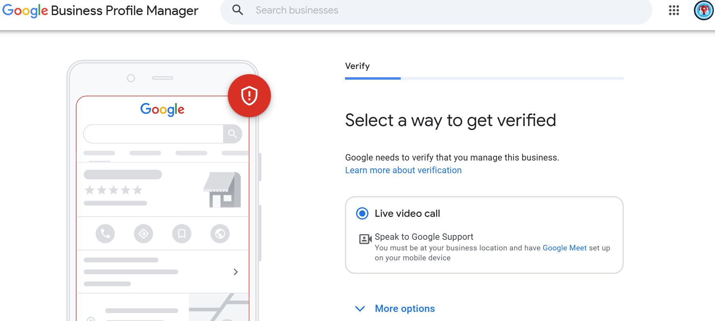The height and width of the screenshot is (321, 715).
Task: Click the Verify progress bar
Action: (x=484, y=78)
